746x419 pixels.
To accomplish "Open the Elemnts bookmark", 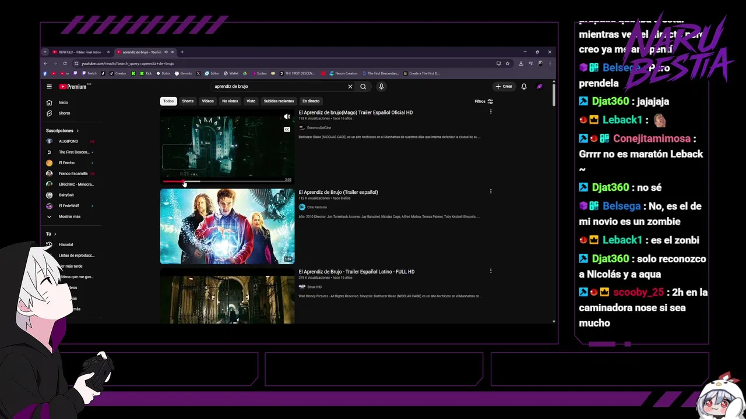I will [x=183, y=73].
